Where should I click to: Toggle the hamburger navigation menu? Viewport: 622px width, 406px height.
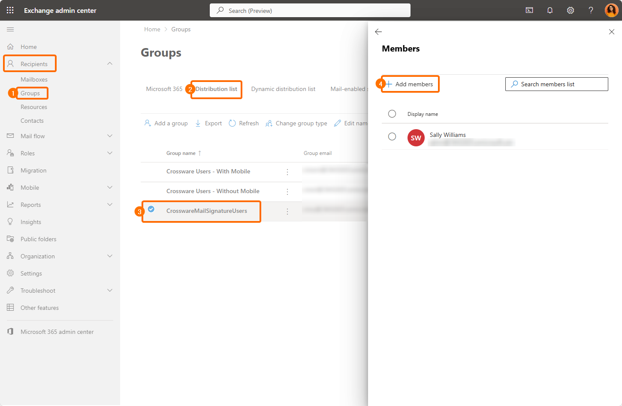[10, 29]
